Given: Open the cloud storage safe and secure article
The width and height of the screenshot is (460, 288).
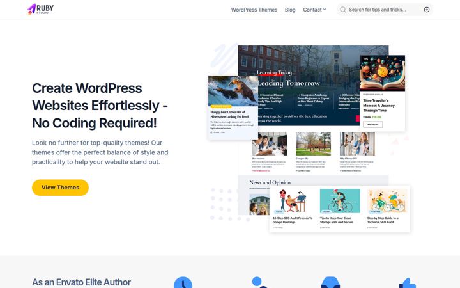Looking at the screenshot, I should [x=336, y=220].
